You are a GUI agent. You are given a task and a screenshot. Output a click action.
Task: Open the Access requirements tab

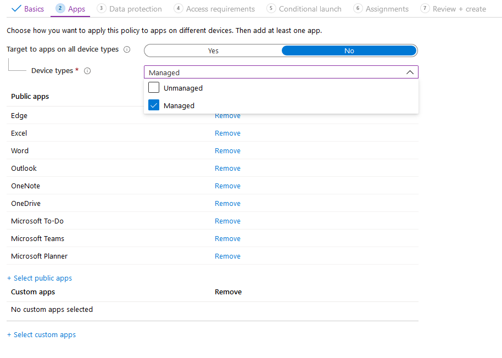pos(214,9)
